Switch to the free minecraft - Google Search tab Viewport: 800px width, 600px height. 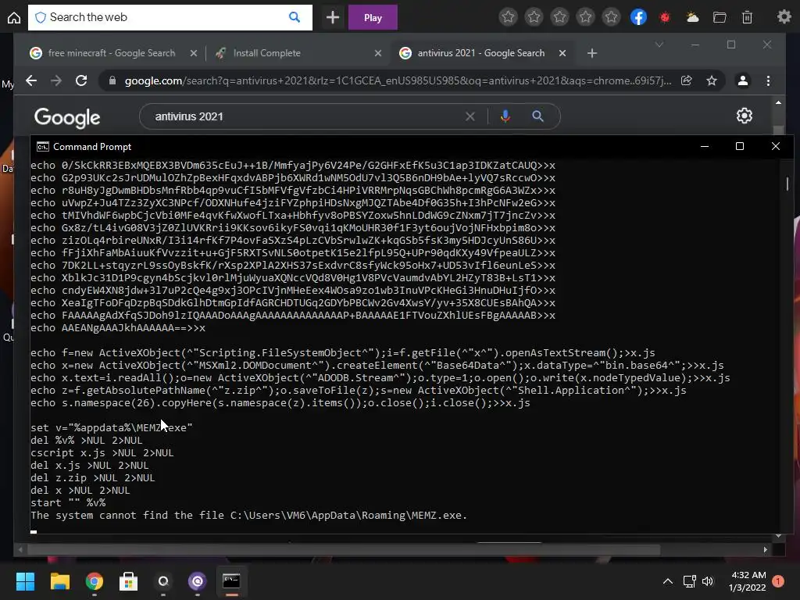click(x=111, y=53)
